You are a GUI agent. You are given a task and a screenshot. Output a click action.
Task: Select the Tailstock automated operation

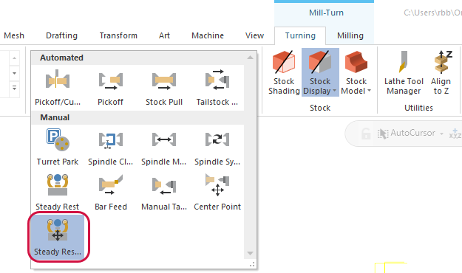217,87
